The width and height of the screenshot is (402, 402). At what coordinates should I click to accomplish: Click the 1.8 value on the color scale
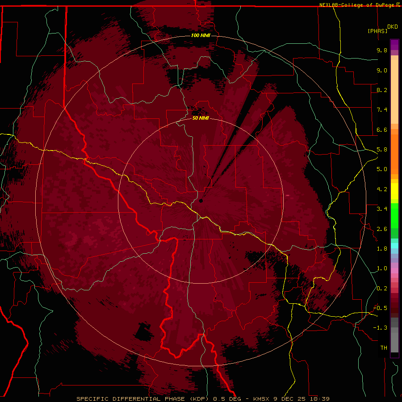tap(382, 249)
